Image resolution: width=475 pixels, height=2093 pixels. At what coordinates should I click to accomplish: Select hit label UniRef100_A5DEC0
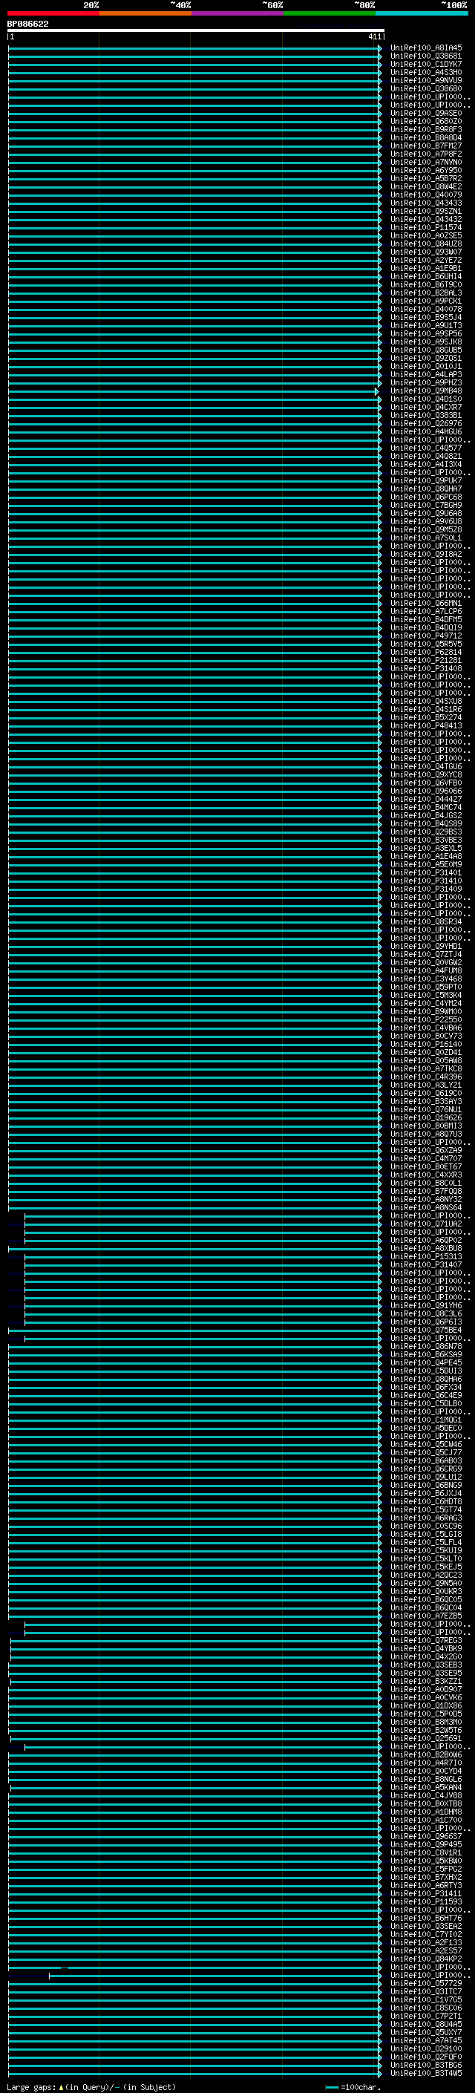(x=426, y=1428)
